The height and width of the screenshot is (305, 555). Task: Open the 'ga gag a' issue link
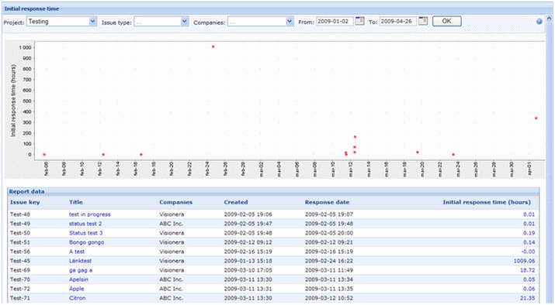(x=81, y=270)
